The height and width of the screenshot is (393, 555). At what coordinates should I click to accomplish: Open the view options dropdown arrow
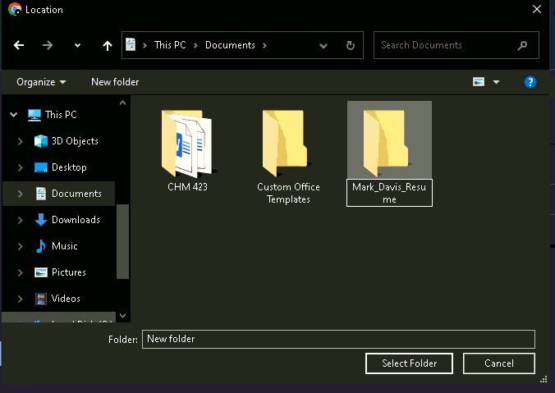coord(498,82)
